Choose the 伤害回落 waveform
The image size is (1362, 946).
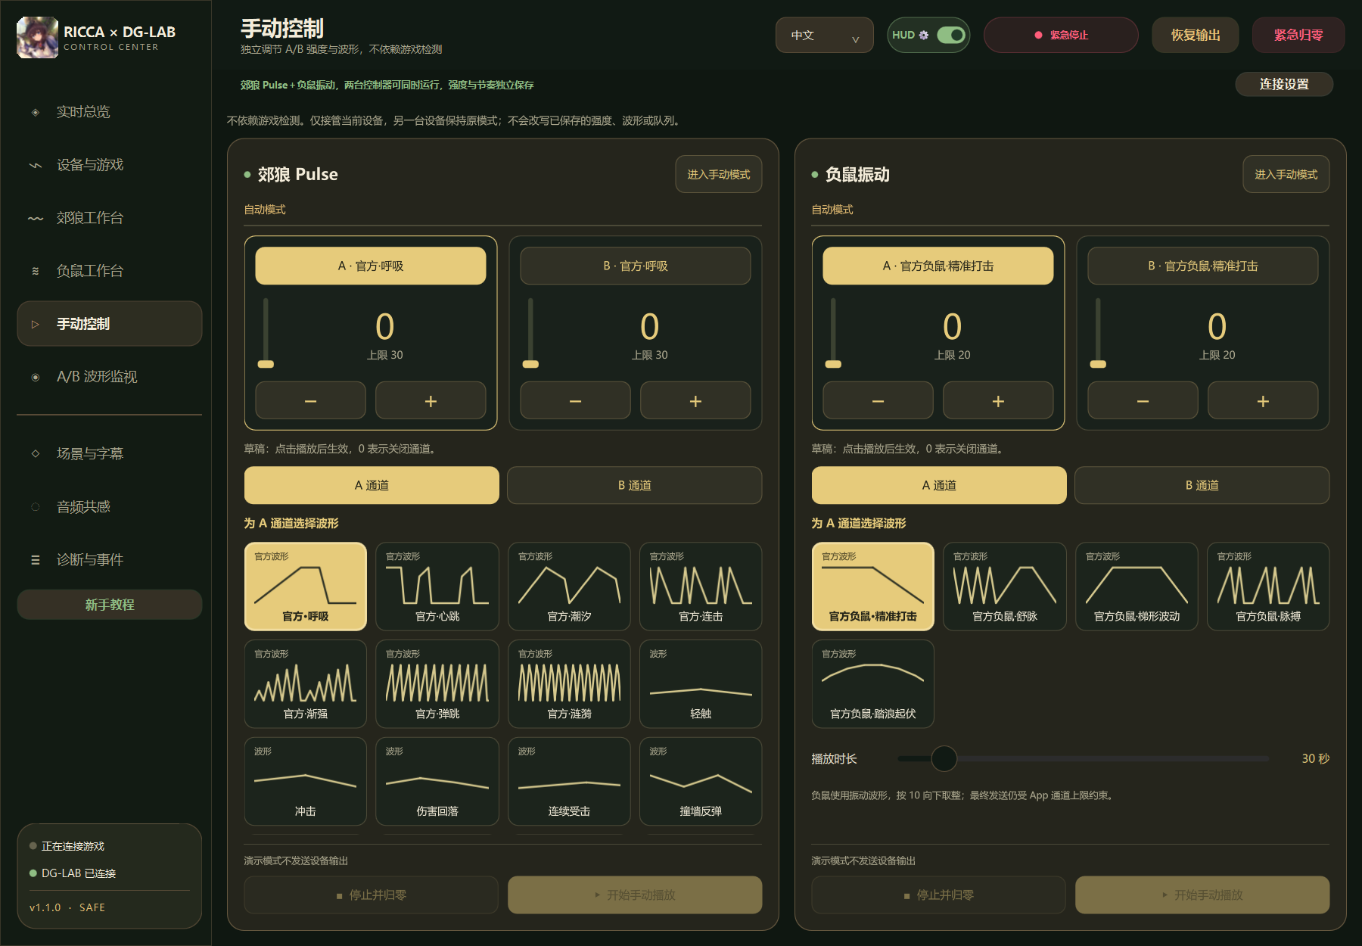(437, 782)
